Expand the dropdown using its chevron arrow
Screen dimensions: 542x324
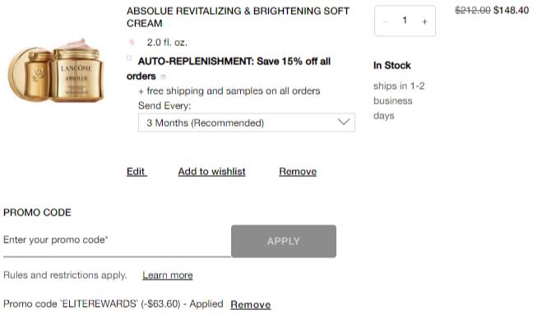pyautogui.click(x=344, y=122)
